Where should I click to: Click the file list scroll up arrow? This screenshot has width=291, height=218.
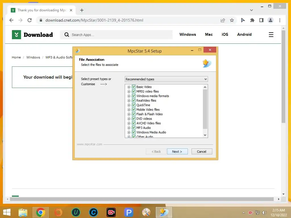coord(205,87)
